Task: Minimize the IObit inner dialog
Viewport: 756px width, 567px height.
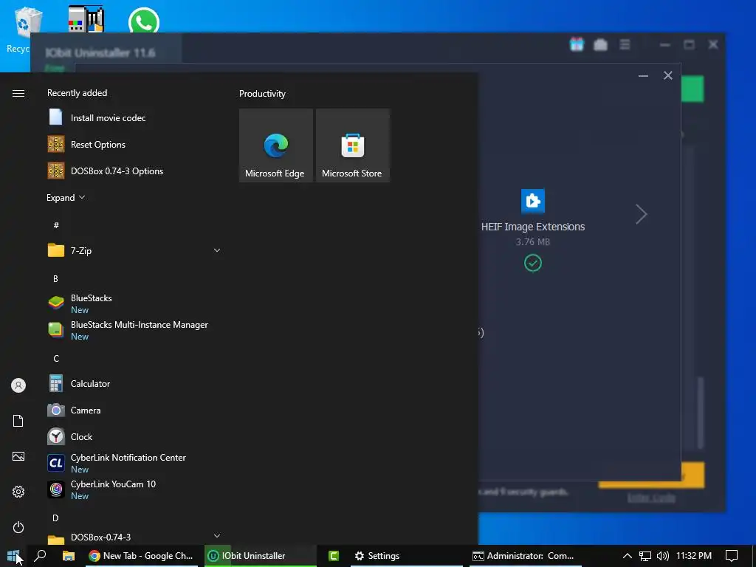Action: tap(643, 76)
